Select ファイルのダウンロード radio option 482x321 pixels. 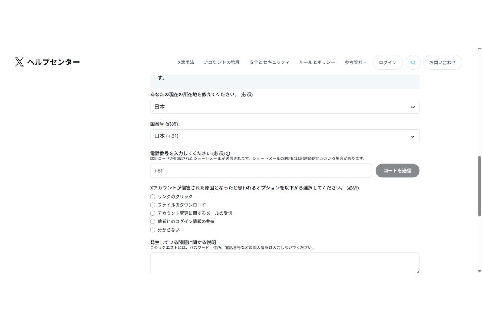153,205
